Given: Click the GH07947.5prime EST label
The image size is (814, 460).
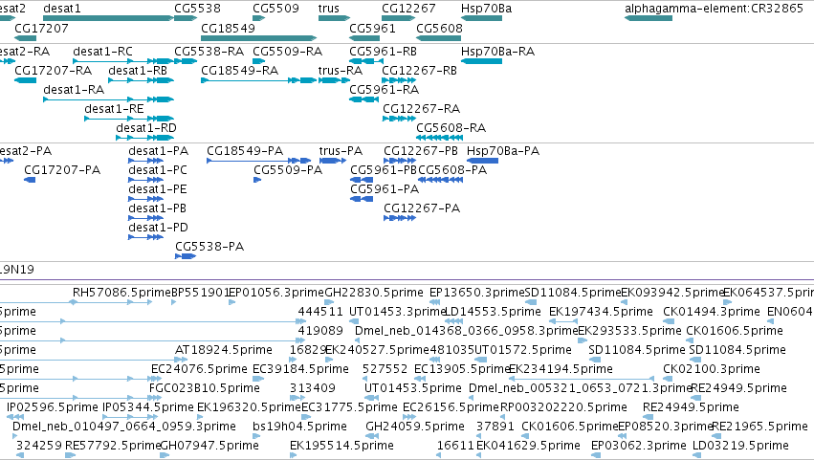Looking at the screenshot, I should click(209, 446).
